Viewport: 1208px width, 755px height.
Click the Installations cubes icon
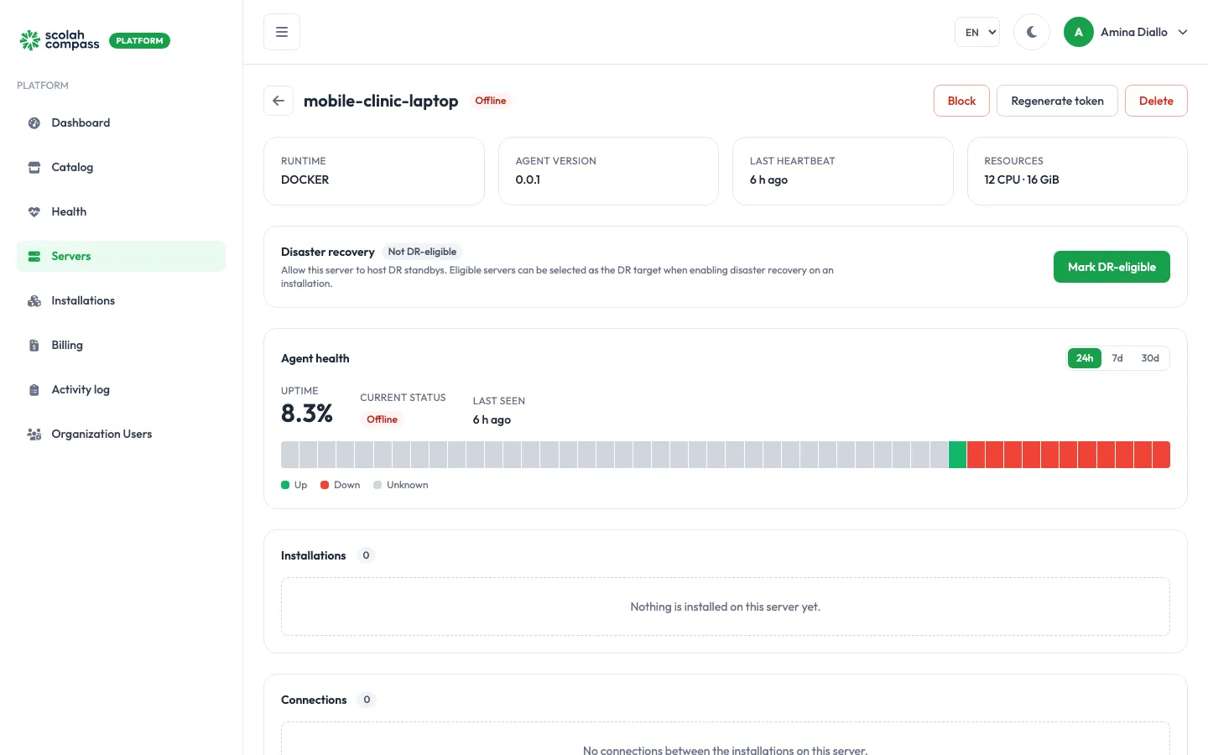coord(34,300)
